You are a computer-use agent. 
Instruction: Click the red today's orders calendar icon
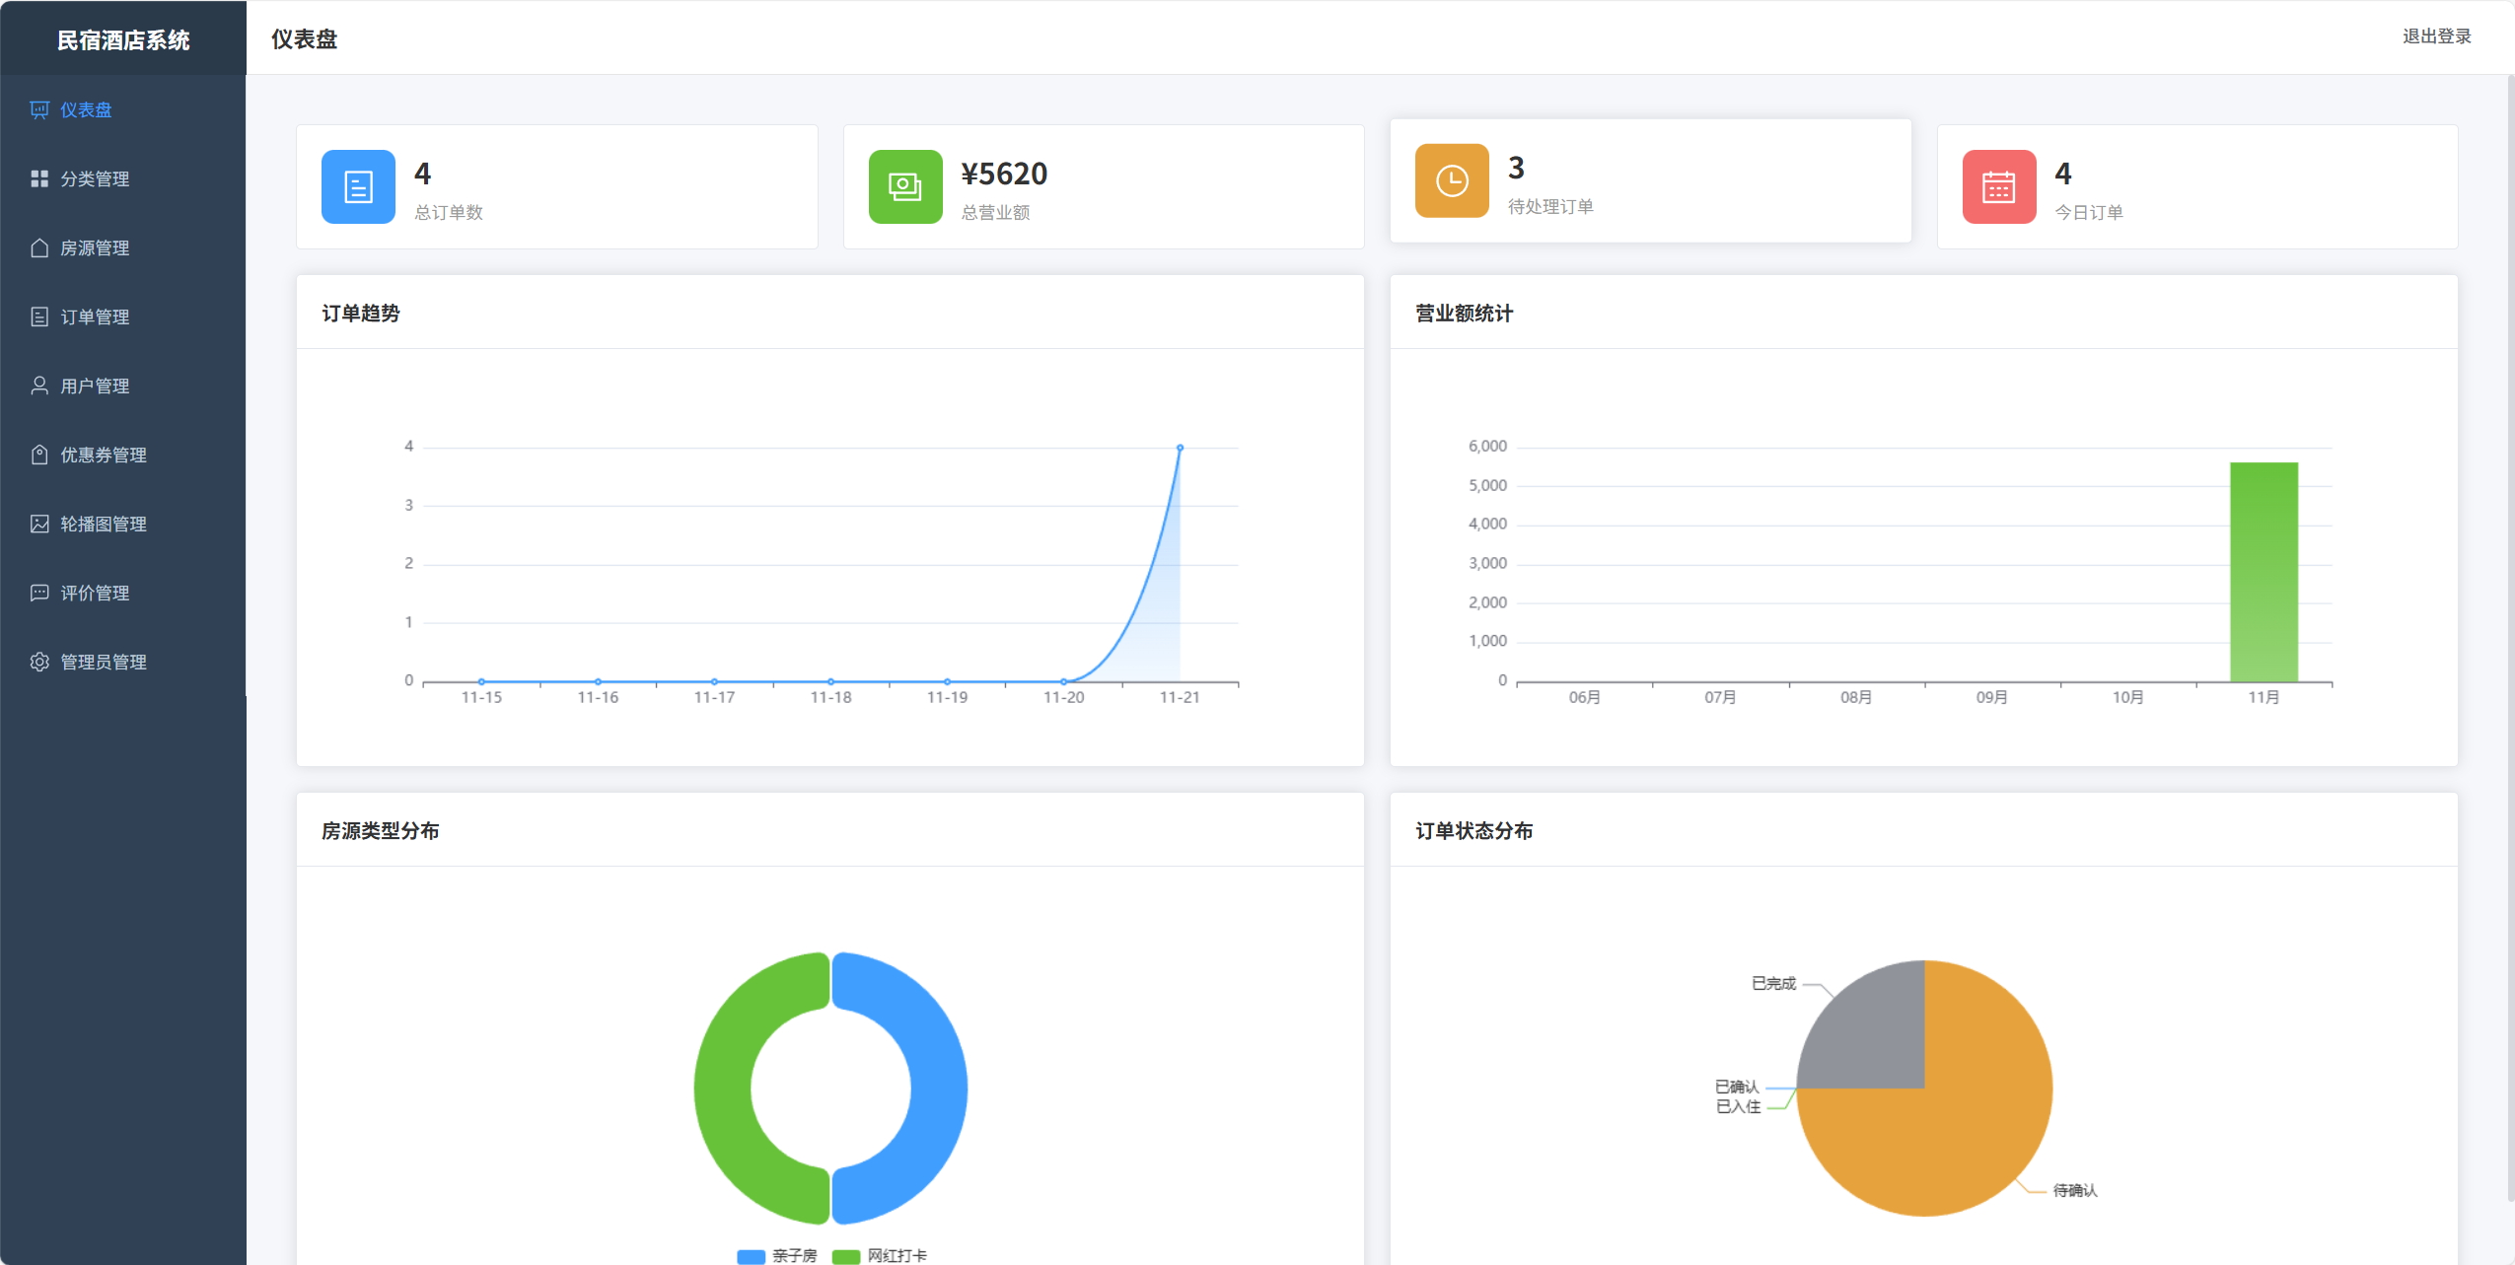pos(1998,186)
